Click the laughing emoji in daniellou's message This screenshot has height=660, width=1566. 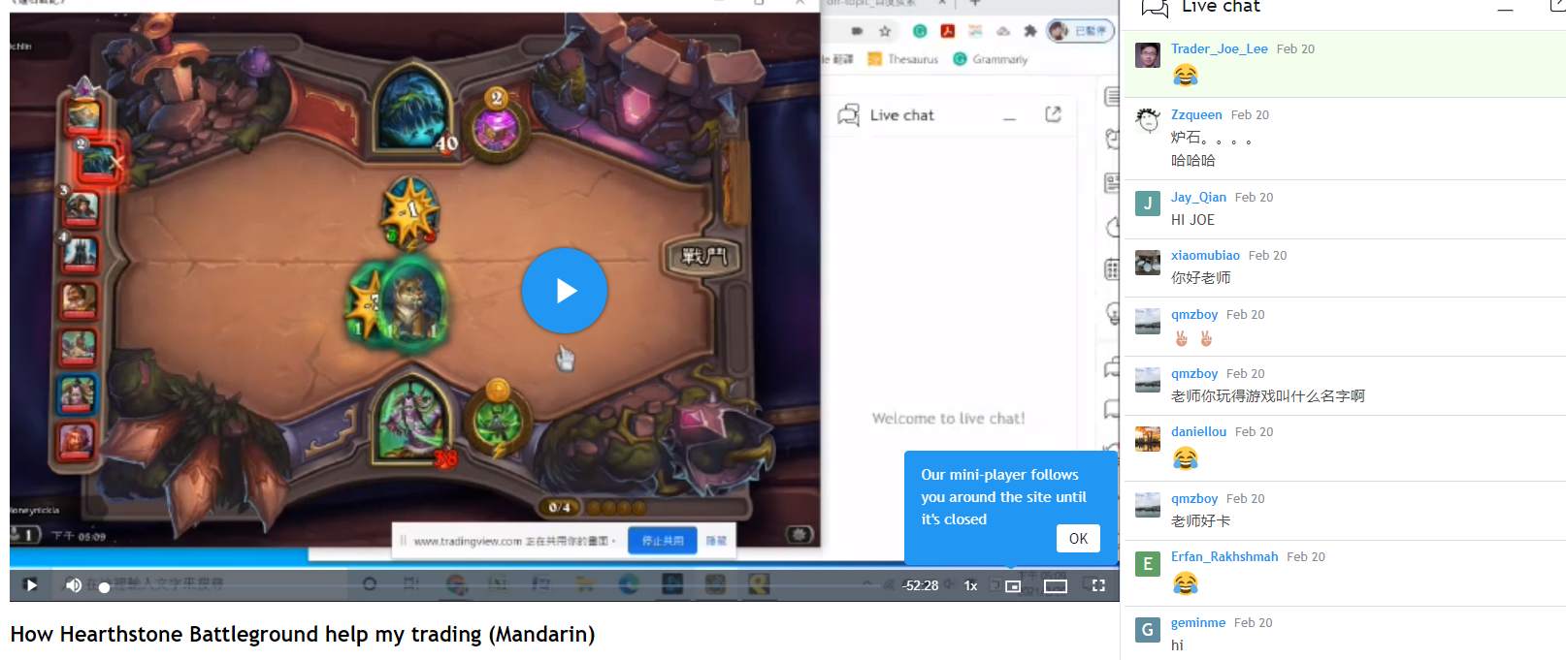point(1185,457)
